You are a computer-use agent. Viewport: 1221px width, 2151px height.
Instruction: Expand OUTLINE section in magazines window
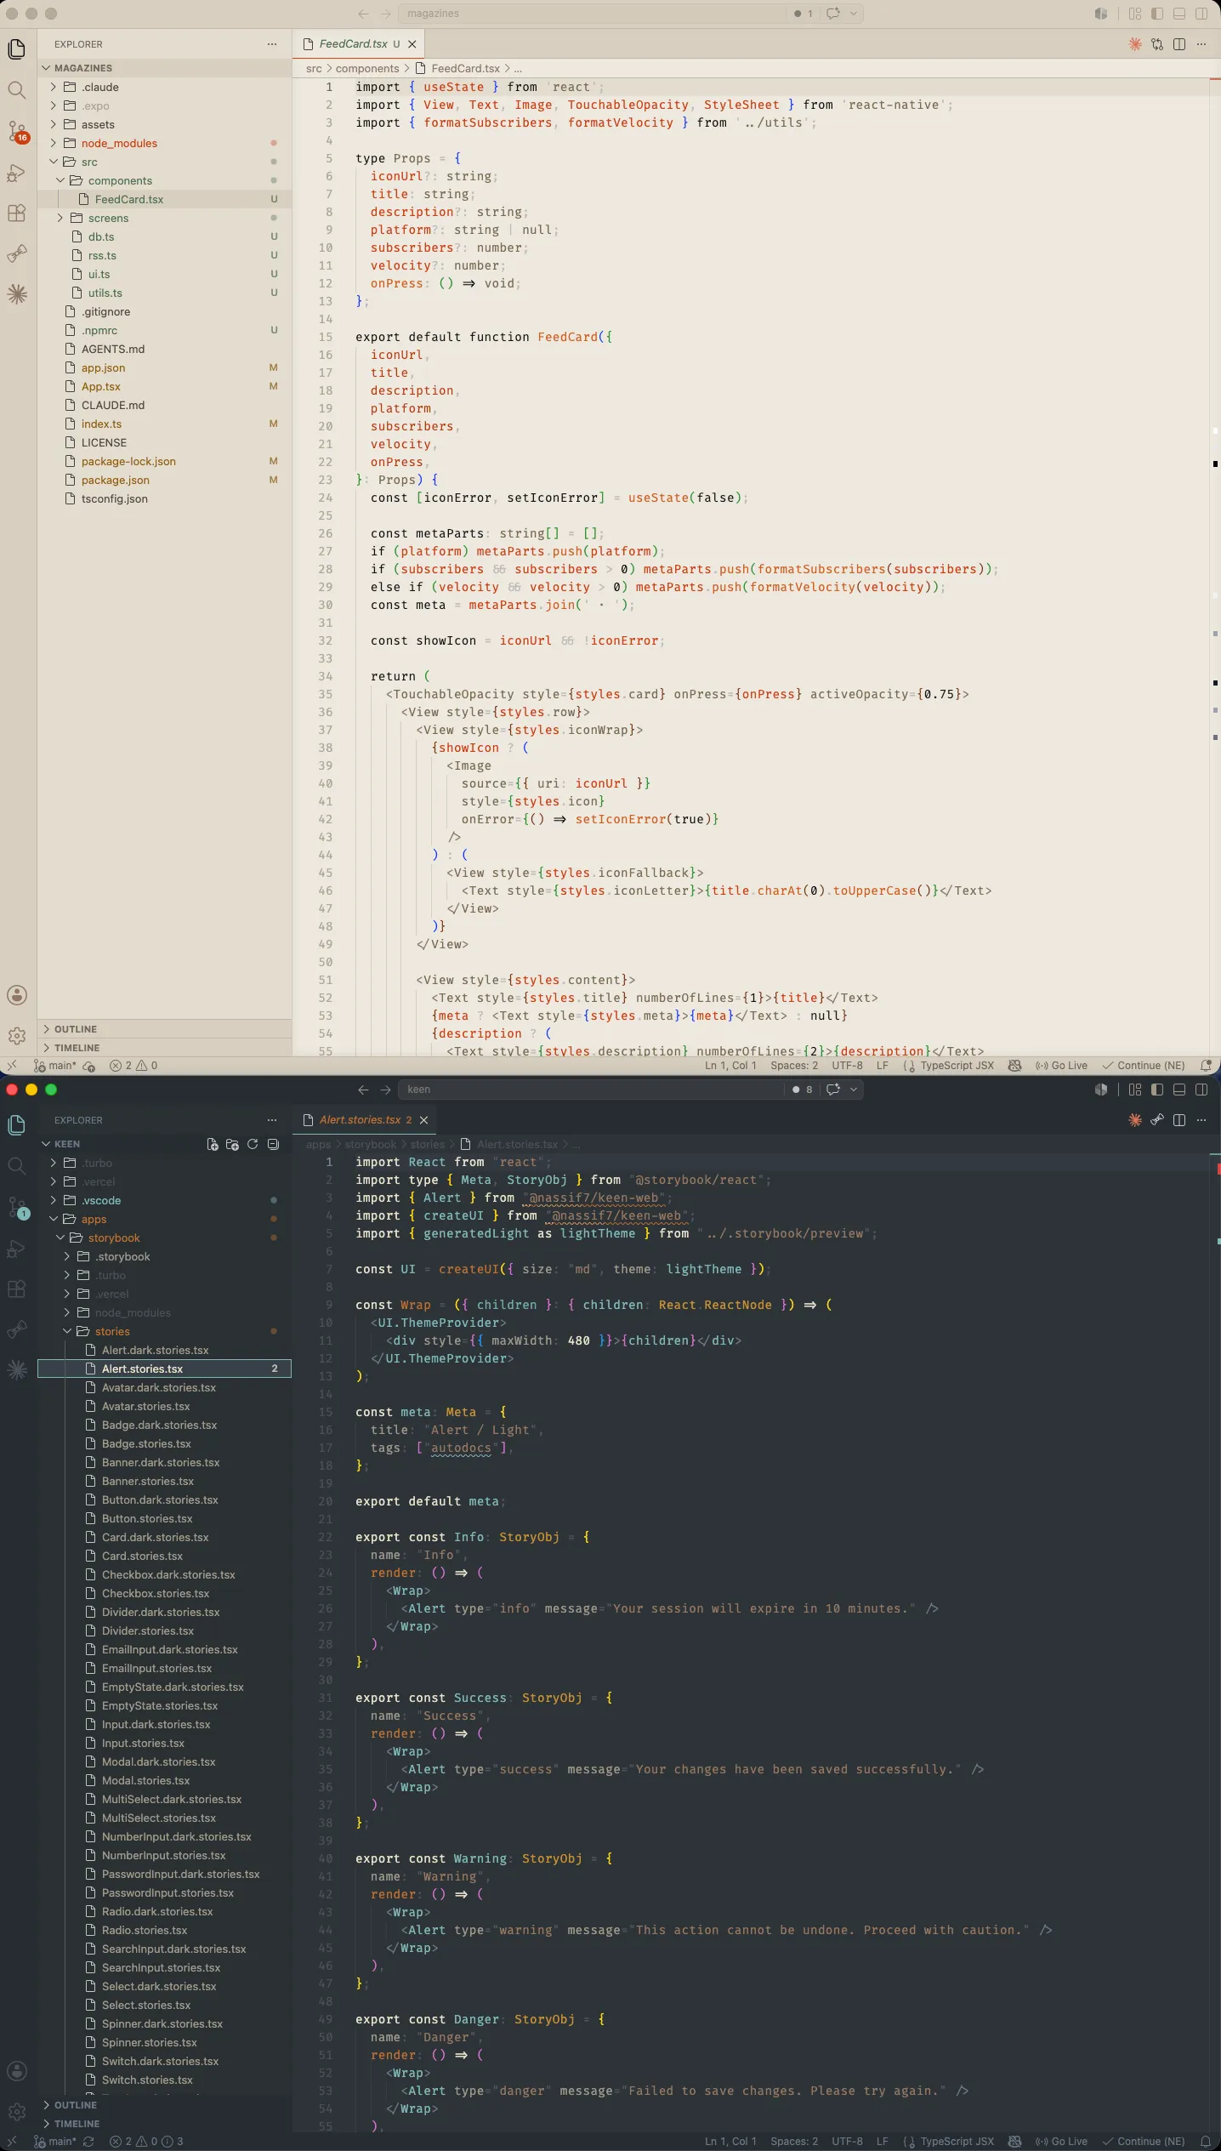165,1029
